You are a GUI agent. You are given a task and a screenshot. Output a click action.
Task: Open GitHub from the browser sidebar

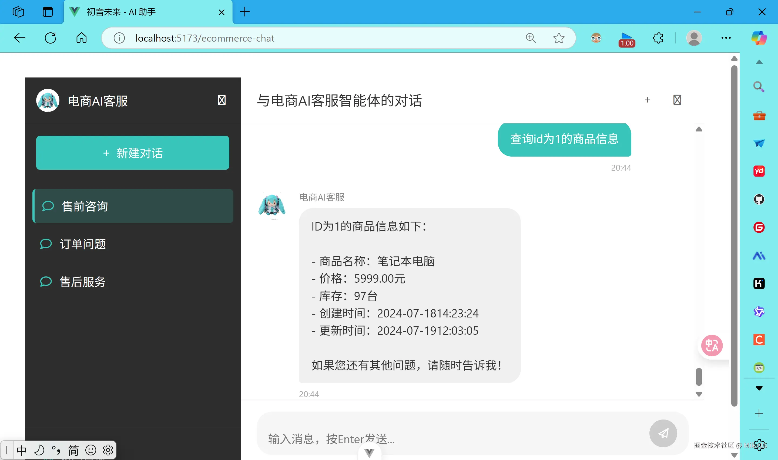tap(759, 199)
